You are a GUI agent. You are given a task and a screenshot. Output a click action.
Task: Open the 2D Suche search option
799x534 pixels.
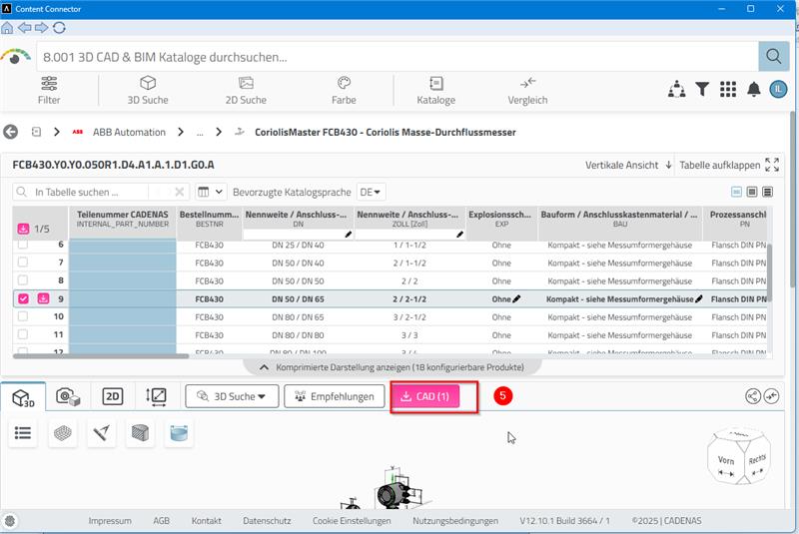point(246,90)
